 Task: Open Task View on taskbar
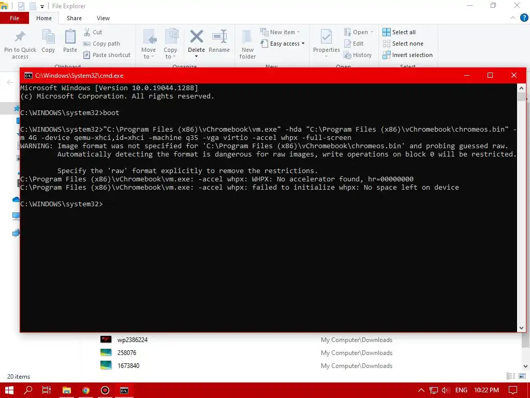pos(47,390)
